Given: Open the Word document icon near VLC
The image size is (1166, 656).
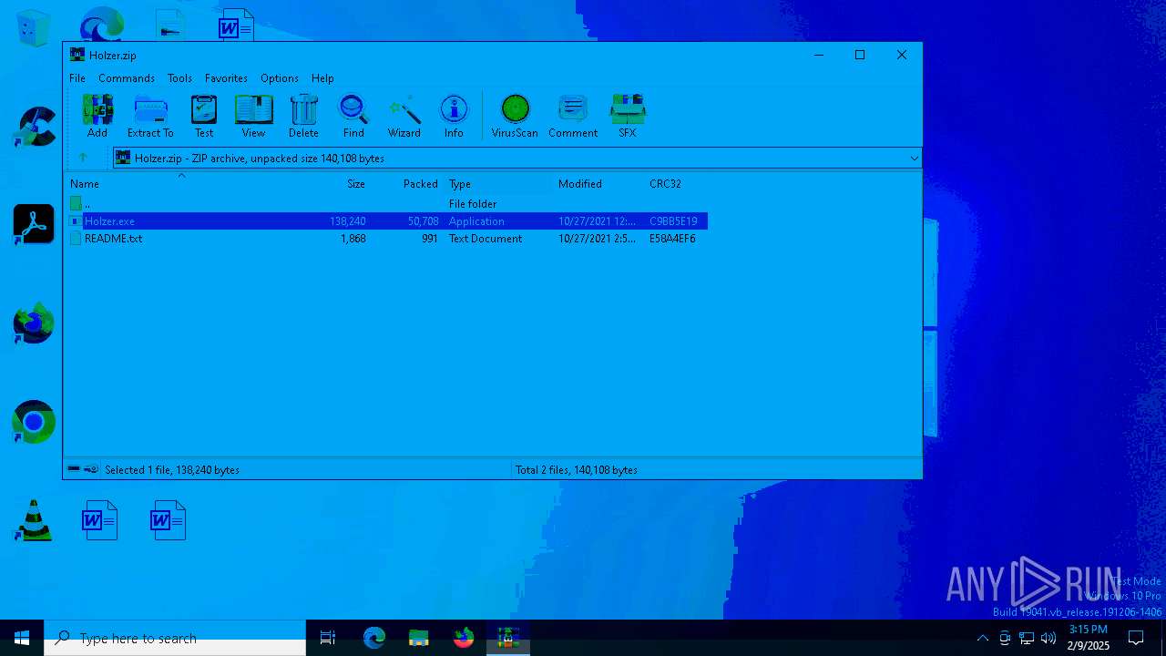Looking at the screenshot, I should [100, 520].
